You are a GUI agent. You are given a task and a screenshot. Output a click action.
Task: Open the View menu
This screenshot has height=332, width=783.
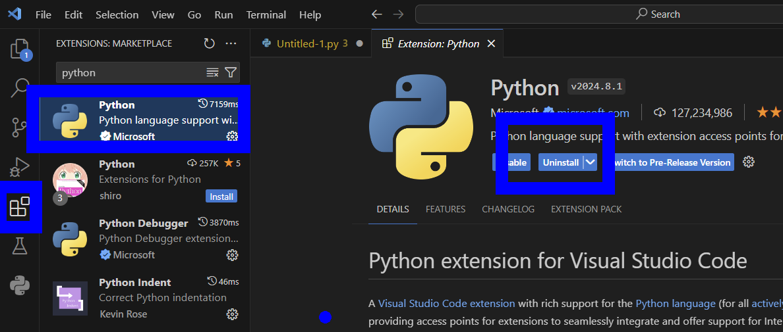163,14
